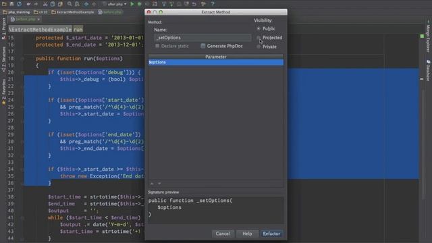Open Settings from the wrench toolbar icon

coord(204,4)
